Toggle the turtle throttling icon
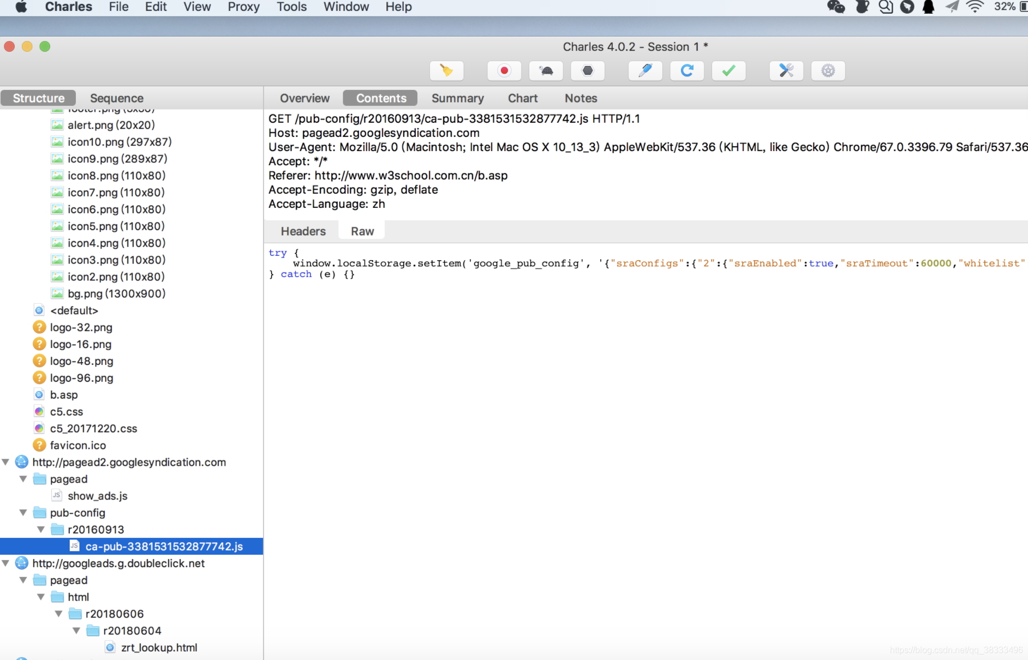The image size is (1028, 660). (x=546, y=70)
